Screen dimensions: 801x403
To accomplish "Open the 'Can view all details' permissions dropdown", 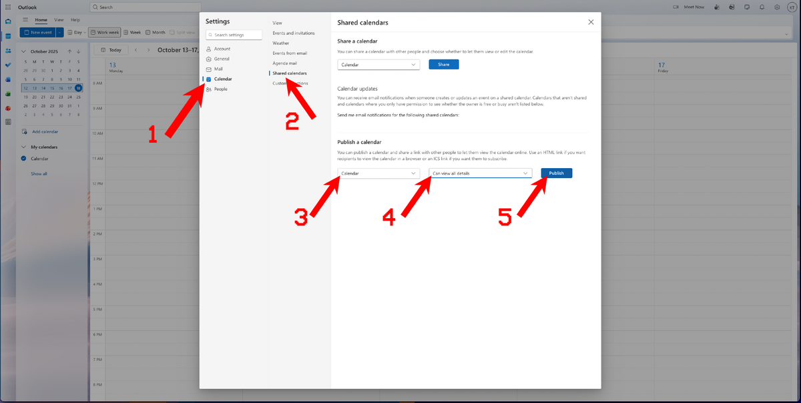I will (x=480, y=173).
